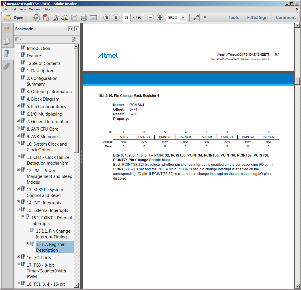Expand the 9. AVR Memories bookmark
301x290 pixels.
point(18,135)
